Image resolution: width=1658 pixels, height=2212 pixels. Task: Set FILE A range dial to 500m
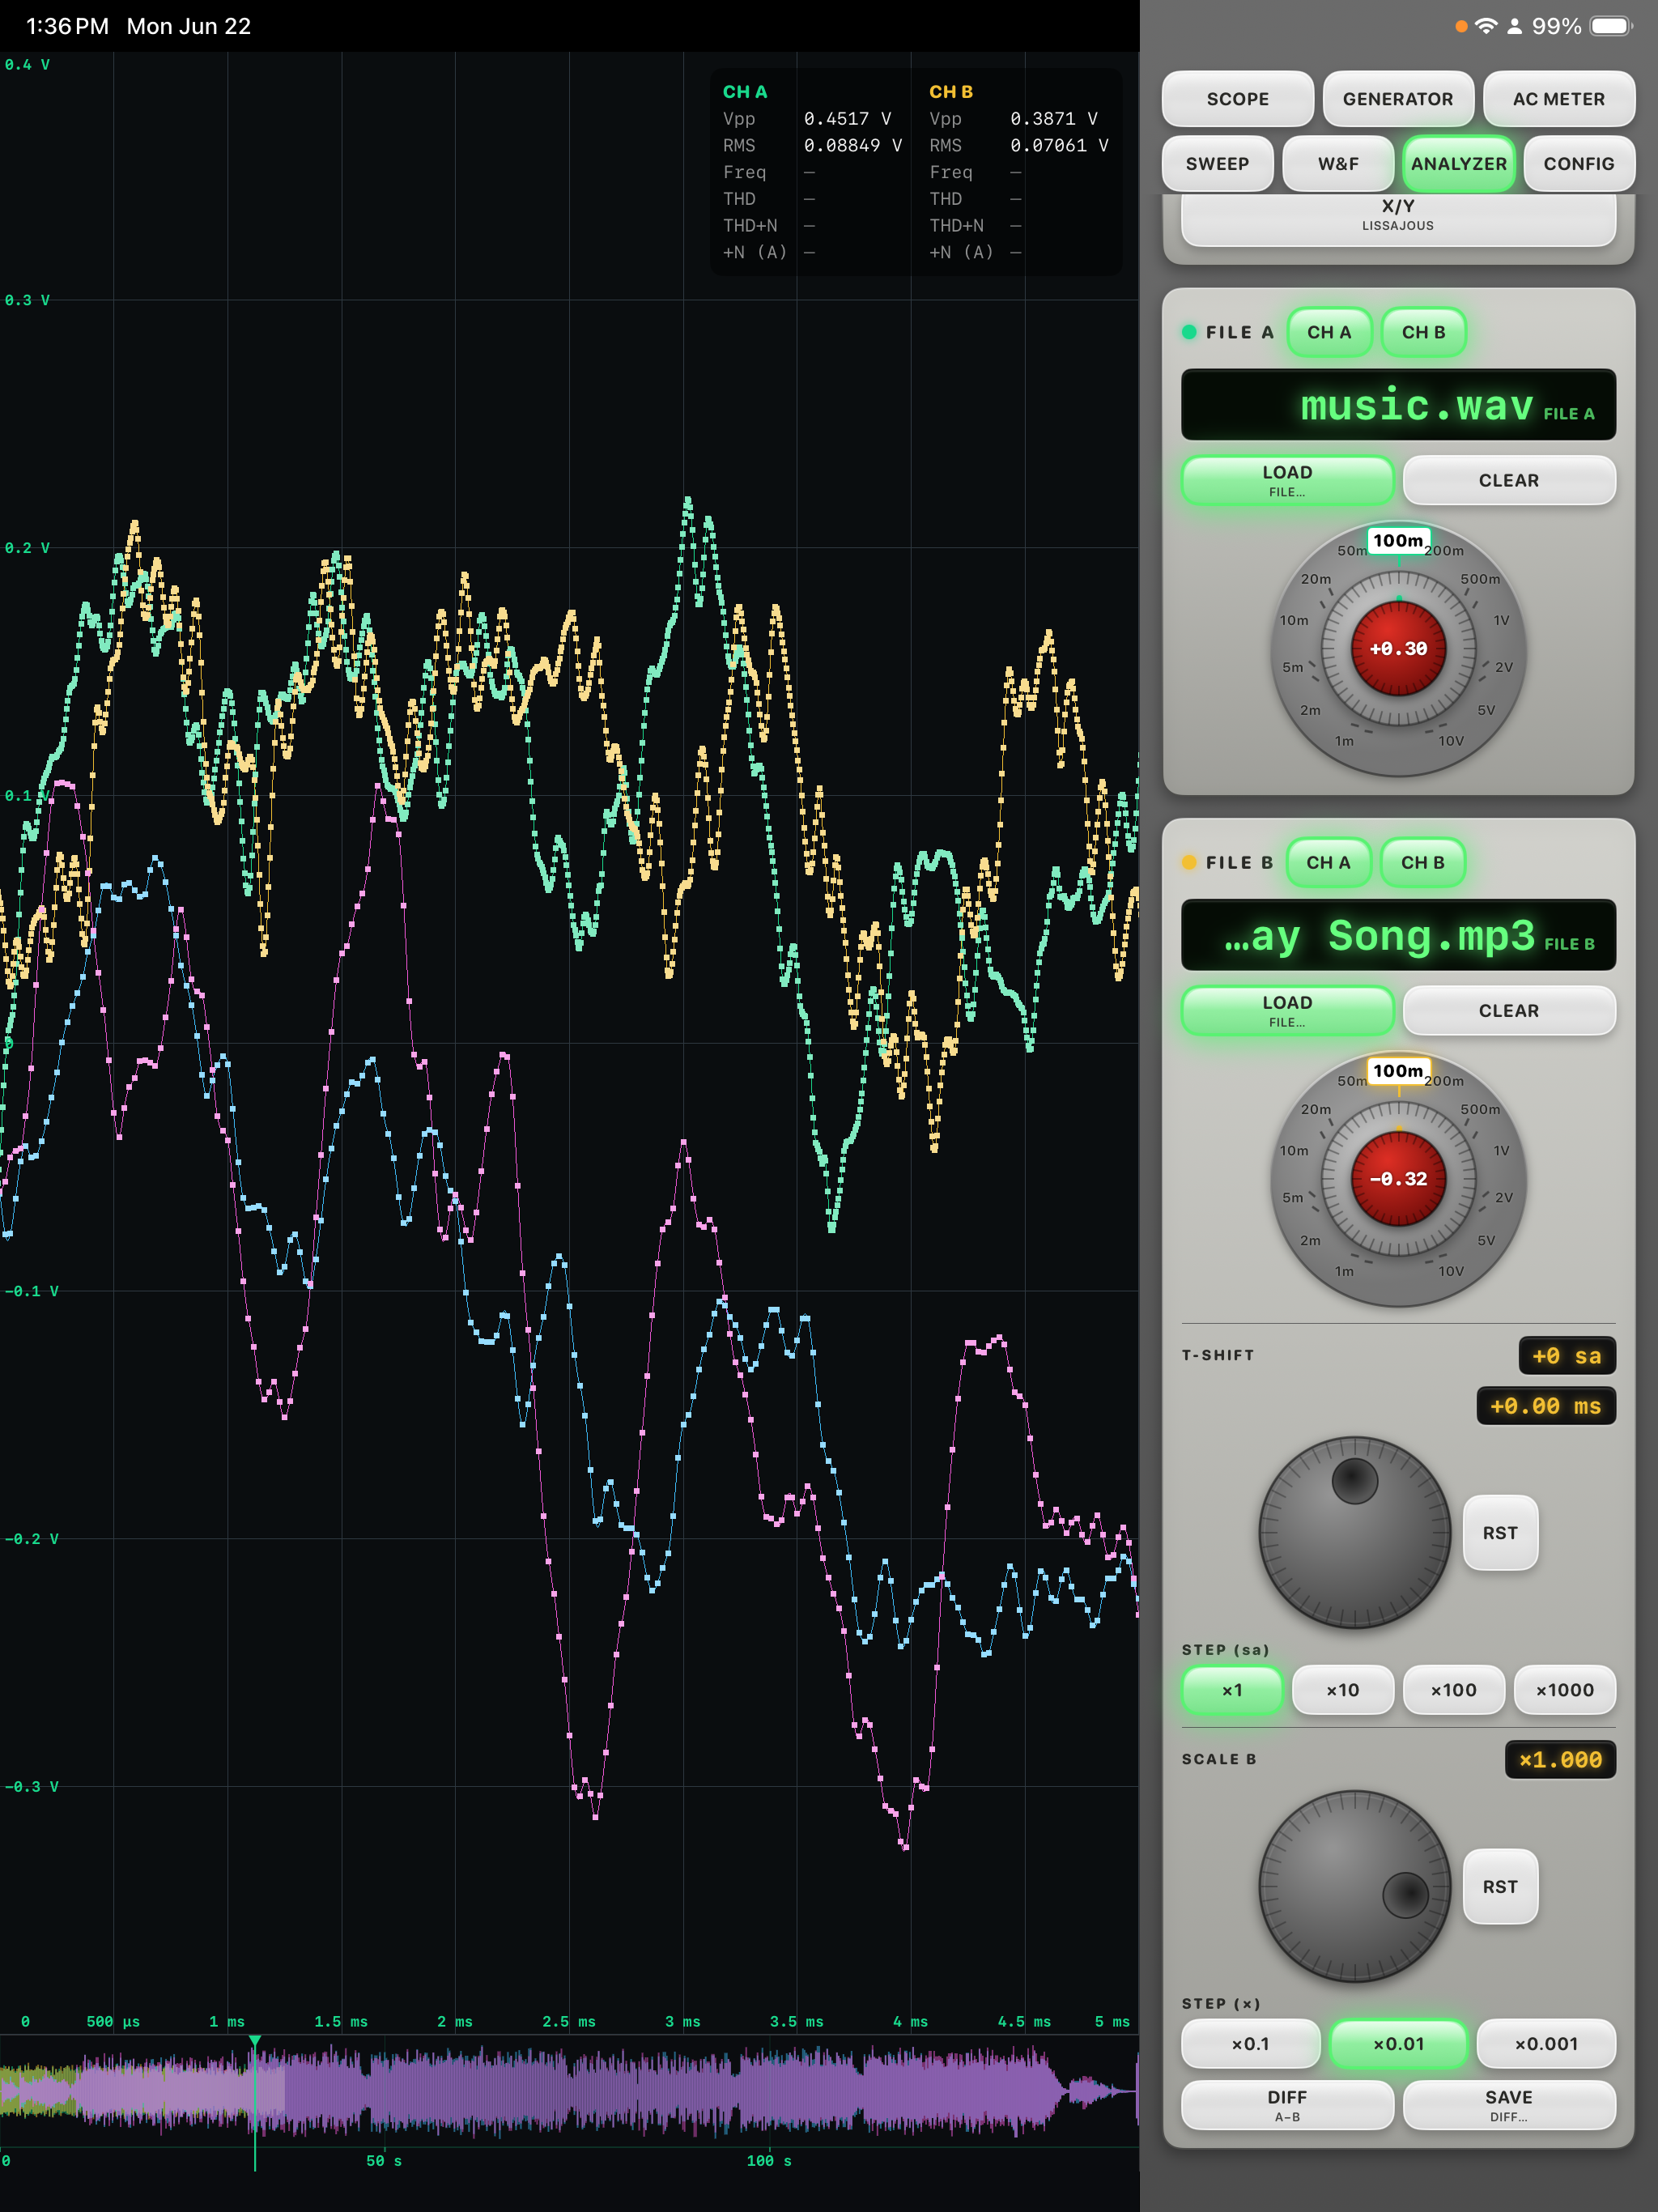coord(1479,579)
